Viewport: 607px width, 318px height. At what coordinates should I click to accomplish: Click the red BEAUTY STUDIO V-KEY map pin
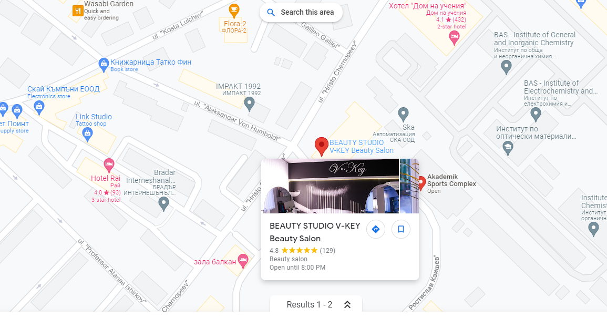pos(321,147)
